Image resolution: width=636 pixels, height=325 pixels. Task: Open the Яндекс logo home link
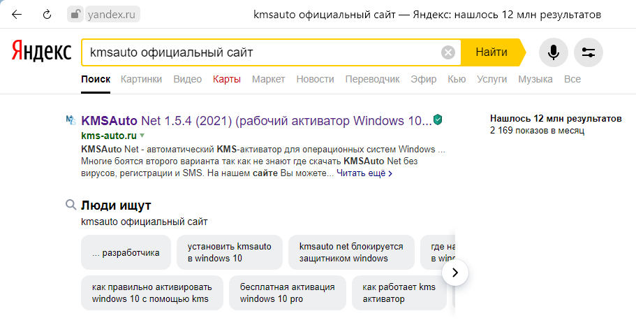(41, 52)
